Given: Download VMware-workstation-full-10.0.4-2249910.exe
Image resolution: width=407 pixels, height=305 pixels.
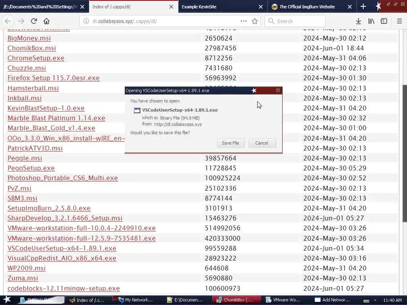Looking at the screenshot, I should coord(81,228).
